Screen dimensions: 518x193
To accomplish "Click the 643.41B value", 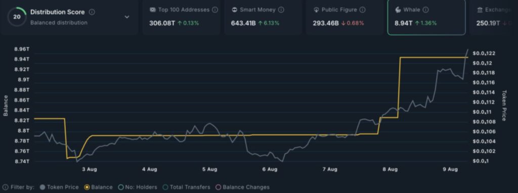I will [244, 23].
